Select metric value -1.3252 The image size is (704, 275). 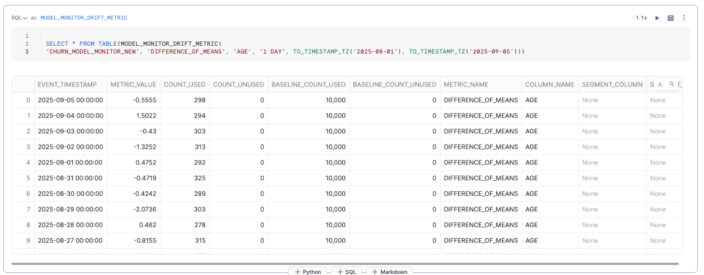coord(134,147)
